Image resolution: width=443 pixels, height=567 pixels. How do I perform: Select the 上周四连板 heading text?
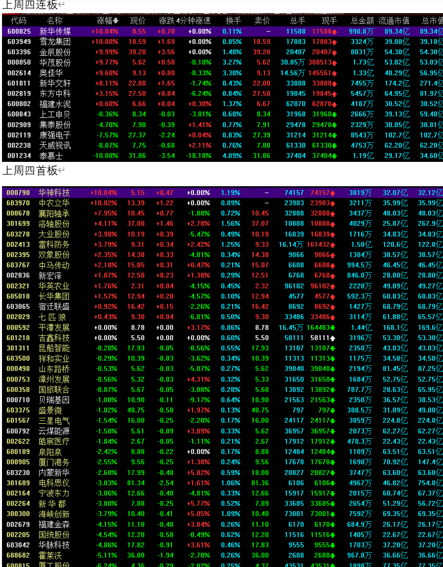(x=30, y=5)
